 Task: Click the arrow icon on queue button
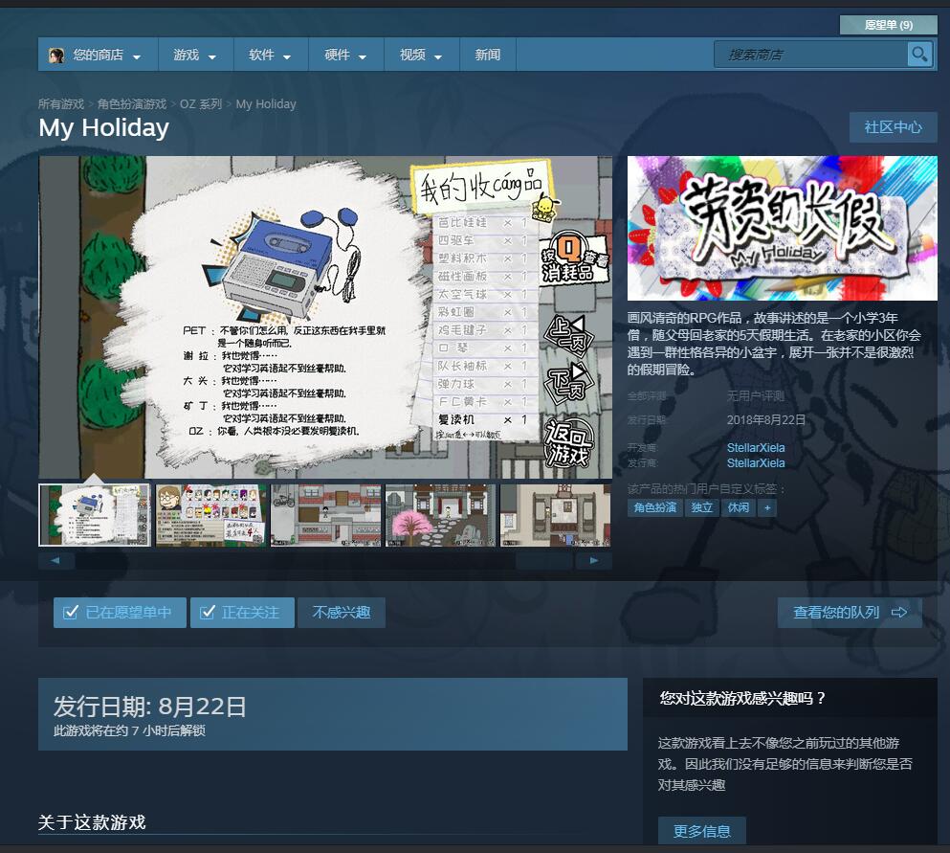pyautogui.click(x=899, y=613)
